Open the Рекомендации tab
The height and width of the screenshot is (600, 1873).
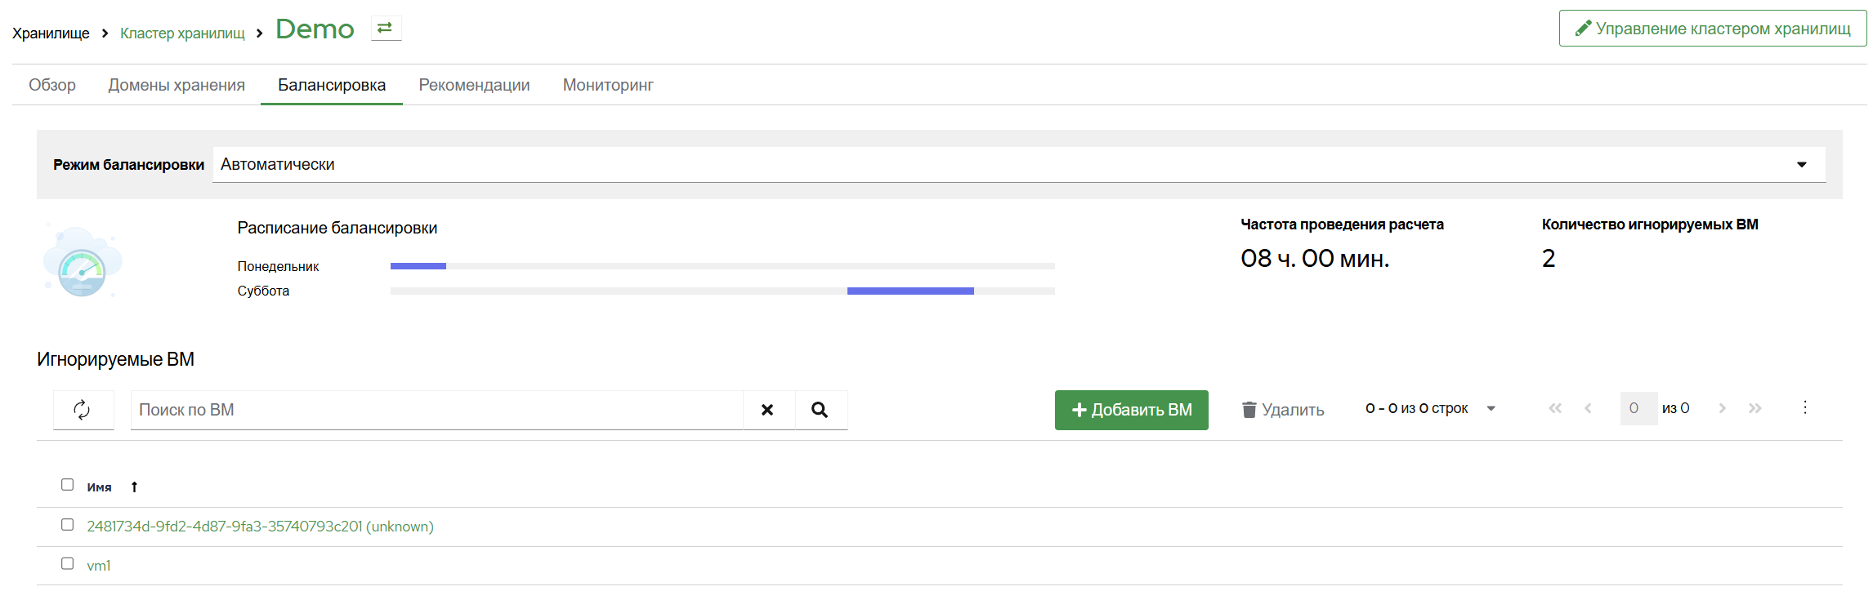[x=474, y=85]
